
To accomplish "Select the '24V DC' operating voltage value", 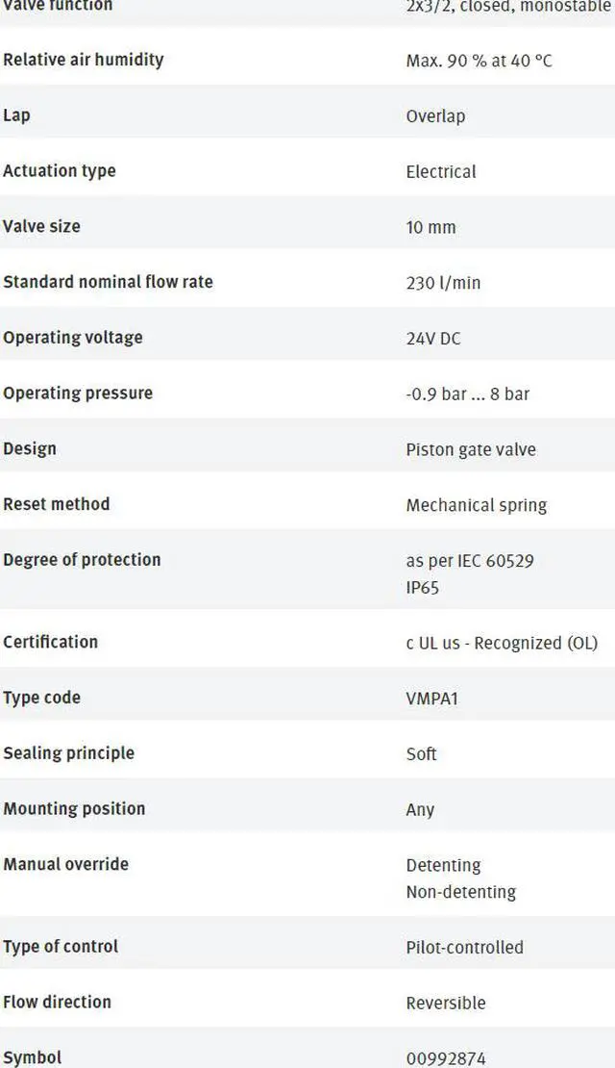I will [x=433, y=339].
